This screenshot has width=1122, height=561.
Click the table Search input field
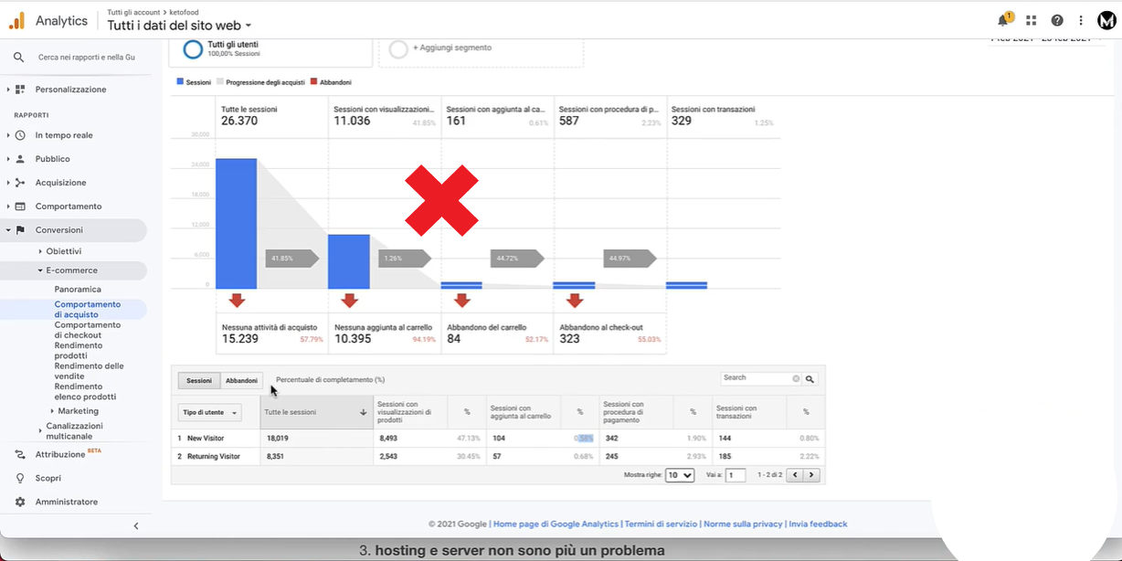[756, 378]
